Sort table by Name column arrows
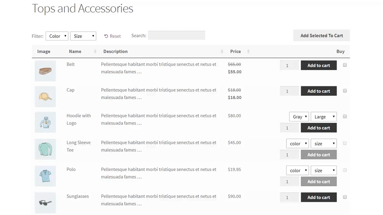 tap(95, 52)
